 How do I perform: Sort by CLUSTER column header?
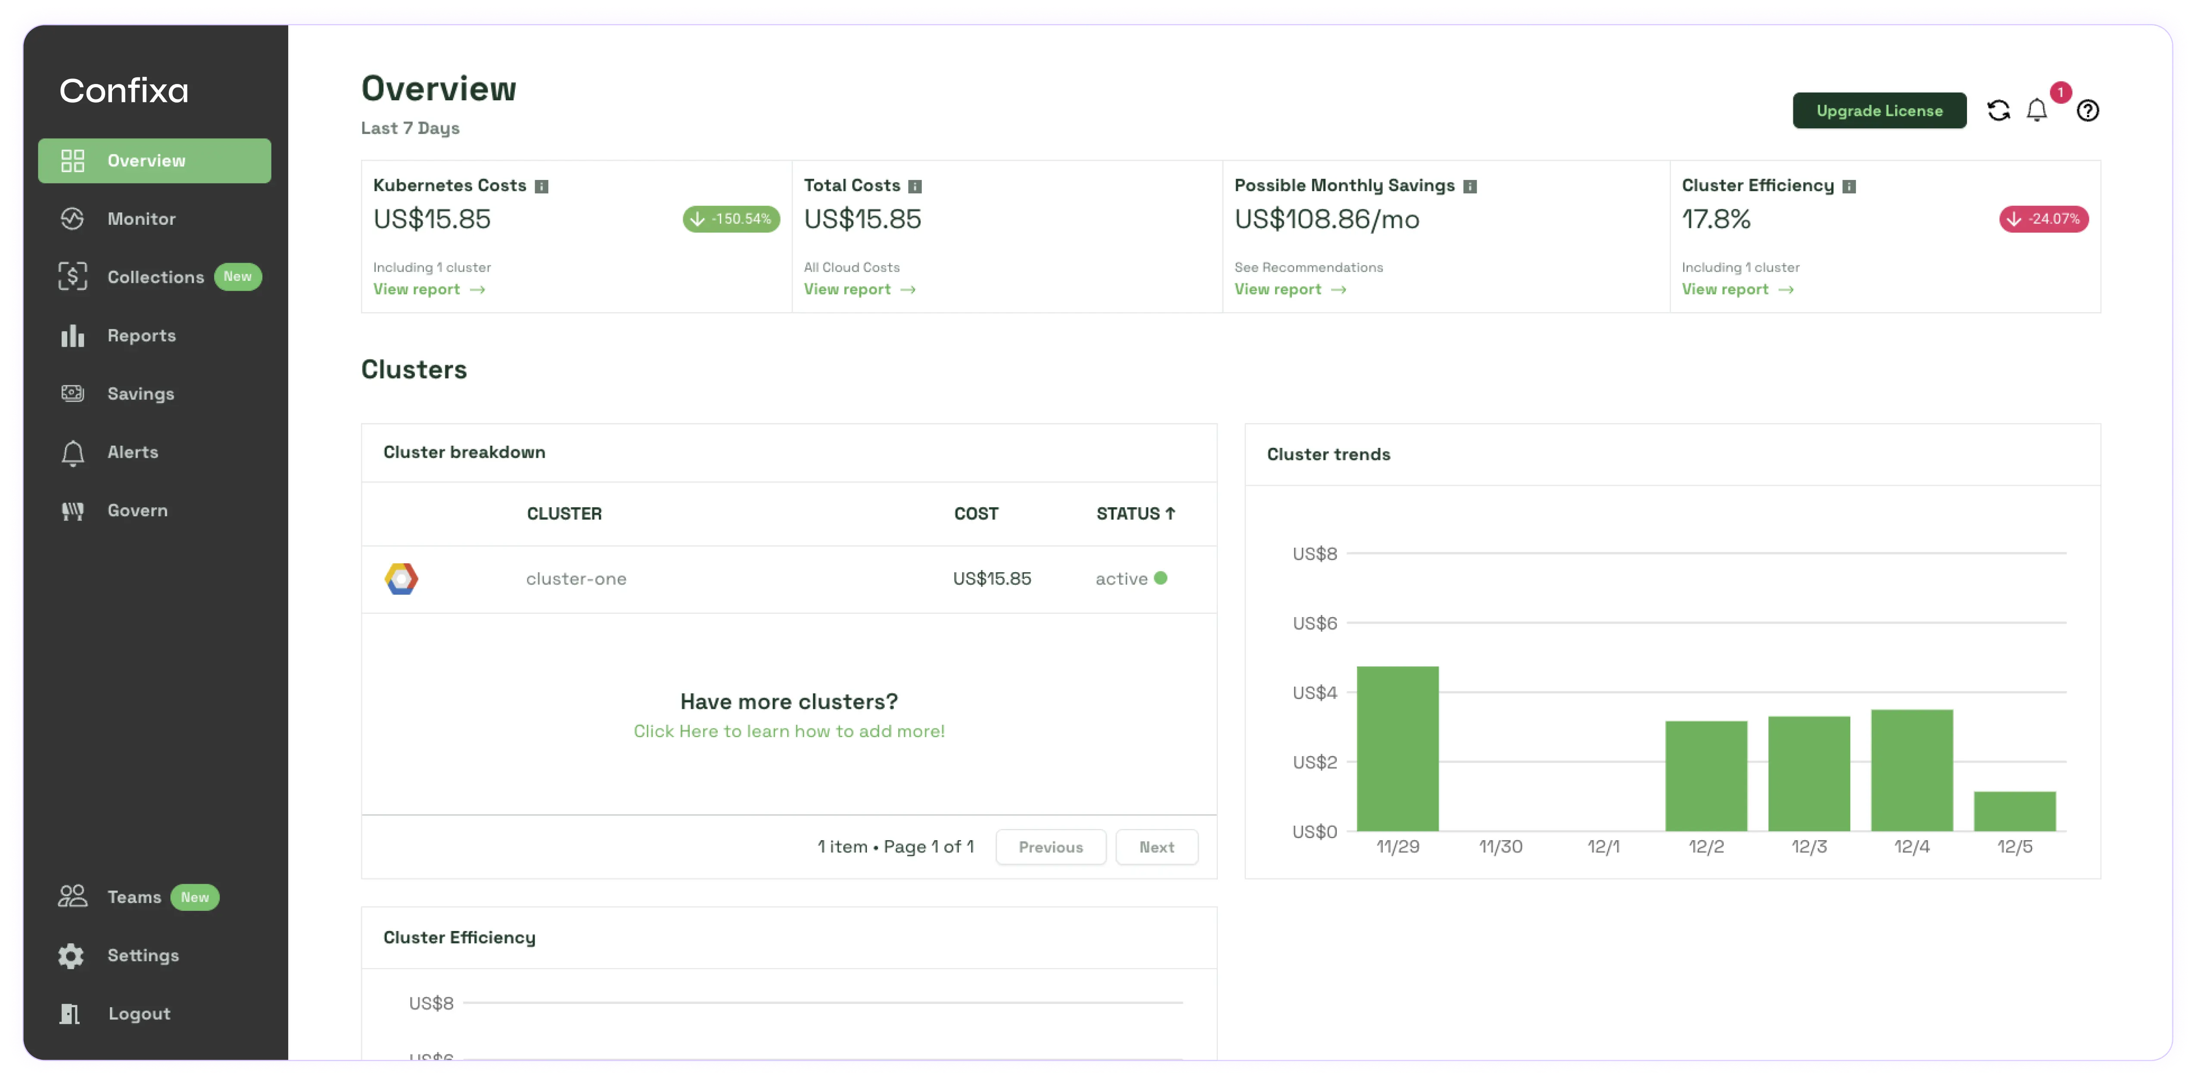[564, 513]
